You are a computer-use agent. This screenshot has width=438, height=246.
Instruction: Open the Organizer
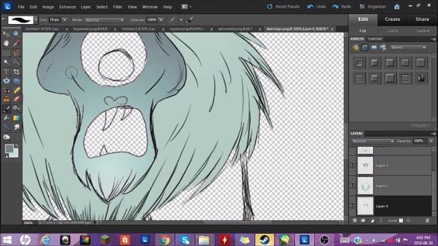click(372, 7)
